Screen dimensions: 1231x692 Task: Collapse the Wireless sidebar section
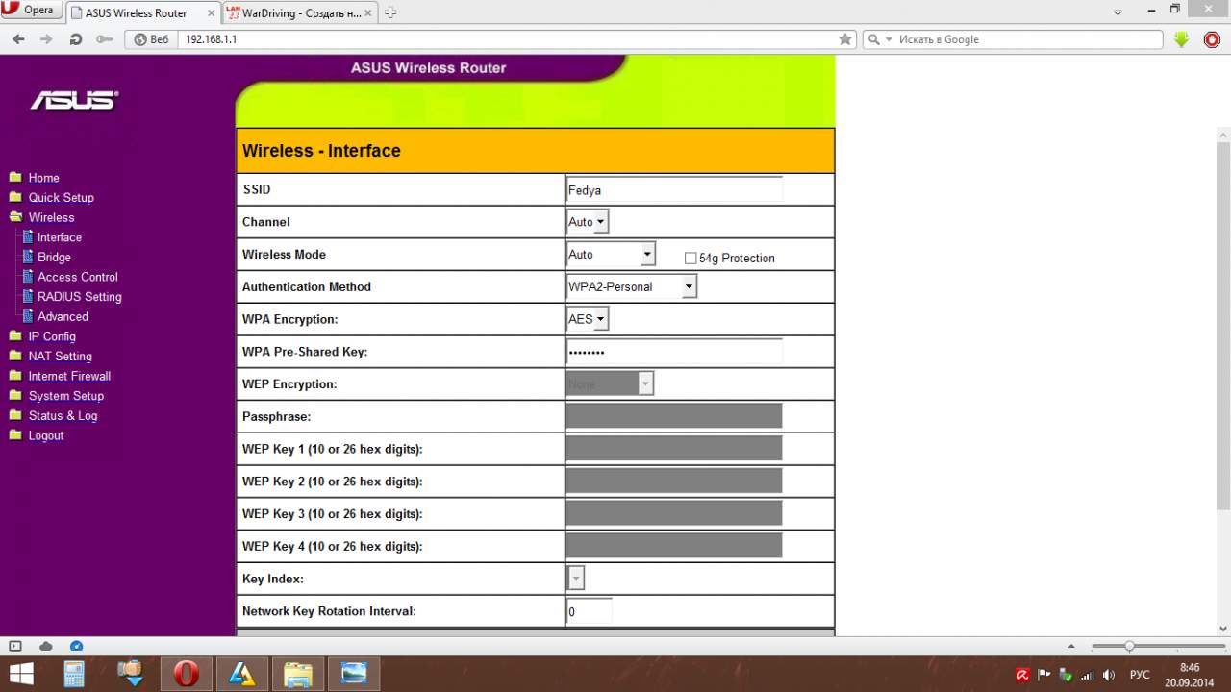click(51, 217)
